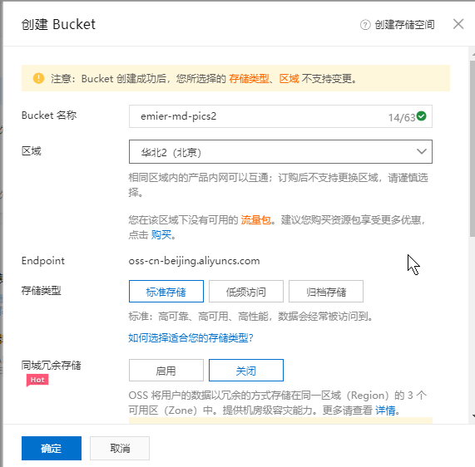This screenshot has height=467, width=475.
Task: Click the Hot badge under 同城冗余存储
Action: (x=37, y=380)
